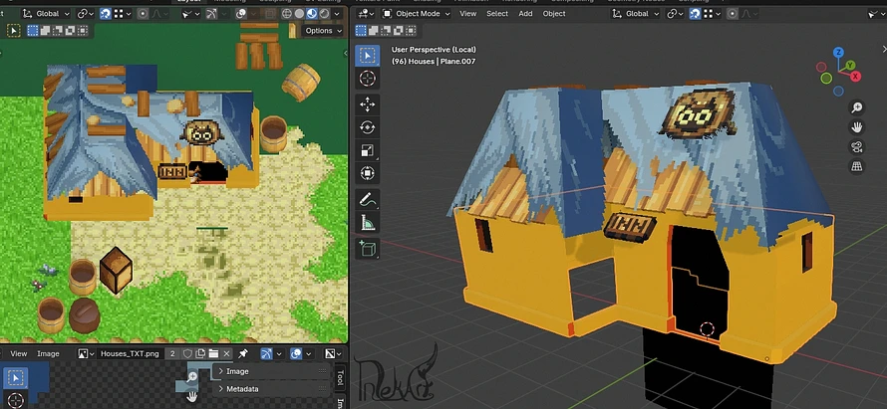
Task: Click the red X axis on navigation gizmo
Action: (x=856, y=76)
